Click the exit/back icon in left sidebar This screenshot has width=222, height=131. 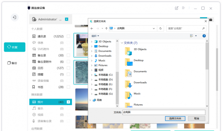[15, 17]
